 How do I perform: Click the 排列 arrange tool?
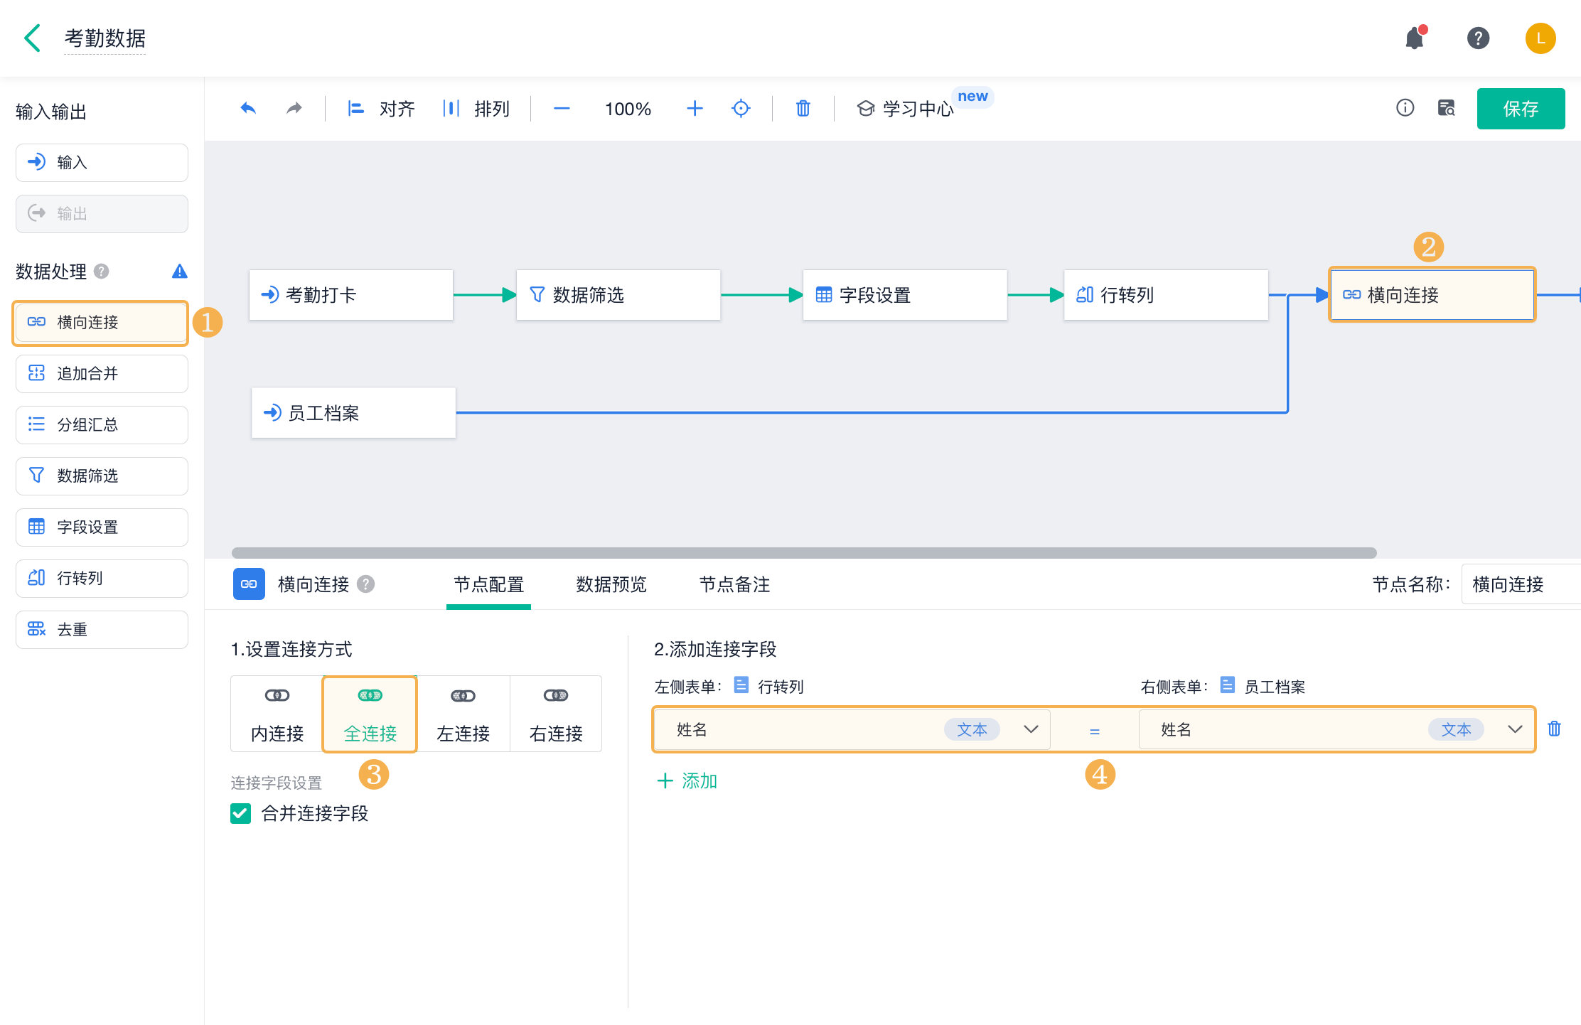tap(476, 108)
